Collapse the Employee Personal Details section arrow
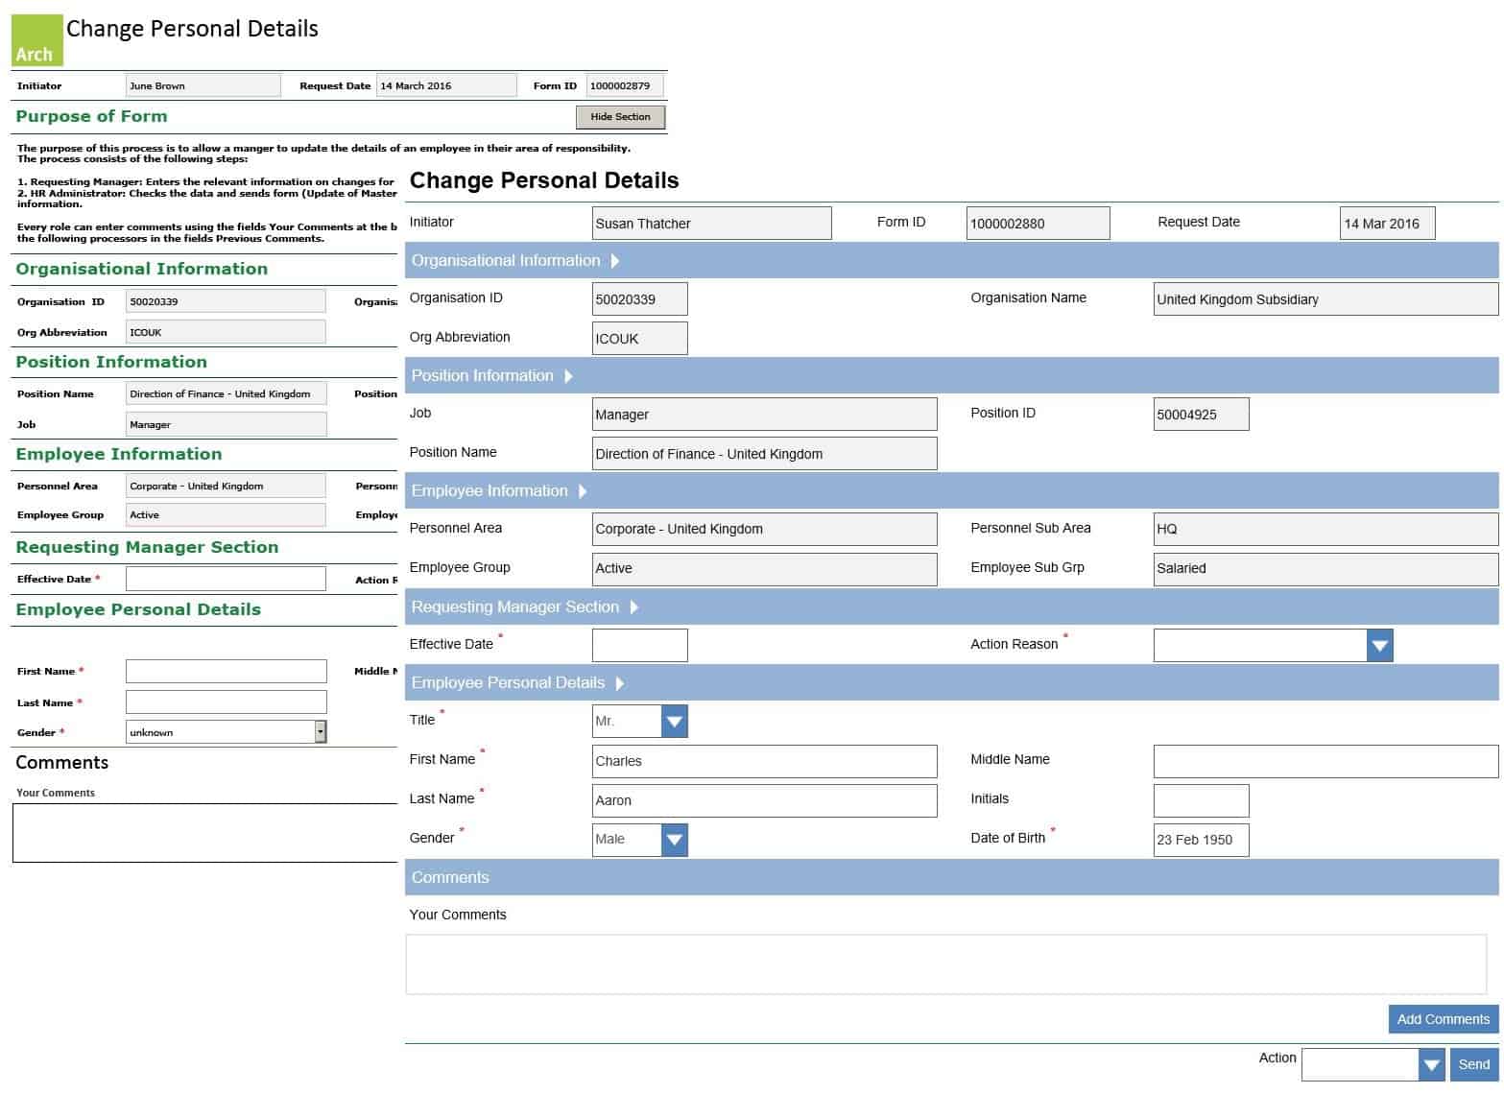The image size is (1504, 1094). [619, 683]
